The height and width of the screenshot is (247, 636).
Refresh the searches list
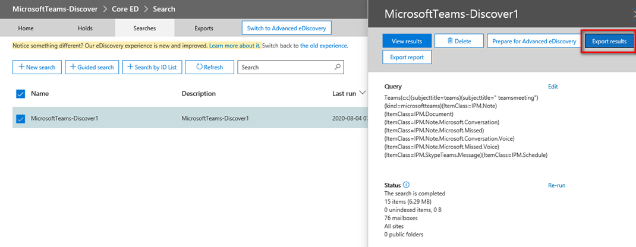tap(209, 67)
